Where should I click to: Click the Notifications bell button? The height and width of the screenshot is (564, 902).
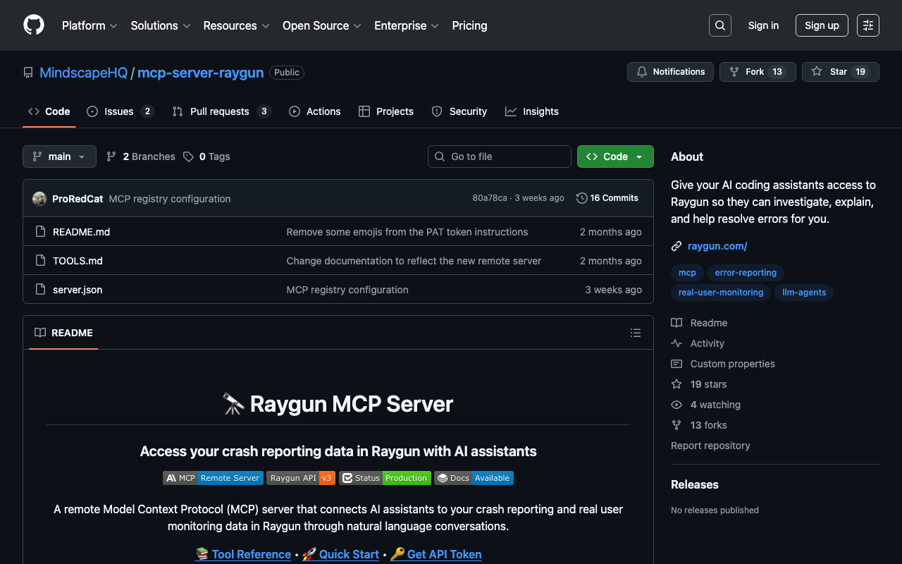pos(670,72)
